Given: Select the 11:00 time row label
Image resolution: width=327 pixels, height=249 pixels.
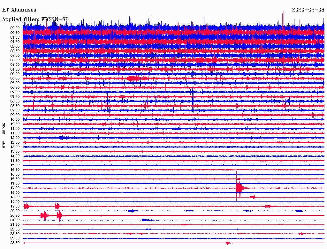Looking at the screenshot, I should click(15, 129).
